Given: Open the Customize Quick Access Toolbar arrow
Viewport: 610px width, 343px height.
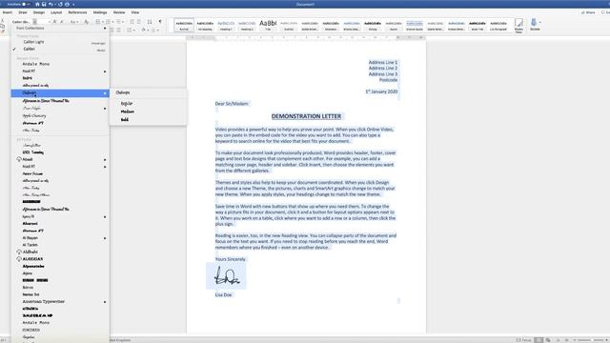Looking at the screenshot, I should (x=73, y=5).
